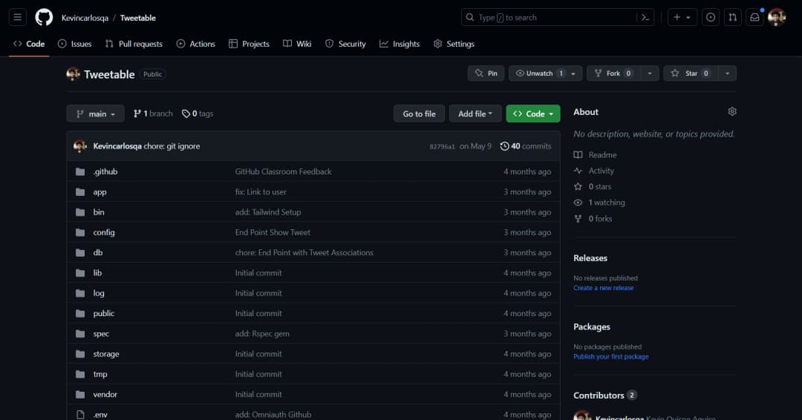Viewport: 802px width, 420px height.
Task: Open the app folder
Action: [x=100, y=192]
